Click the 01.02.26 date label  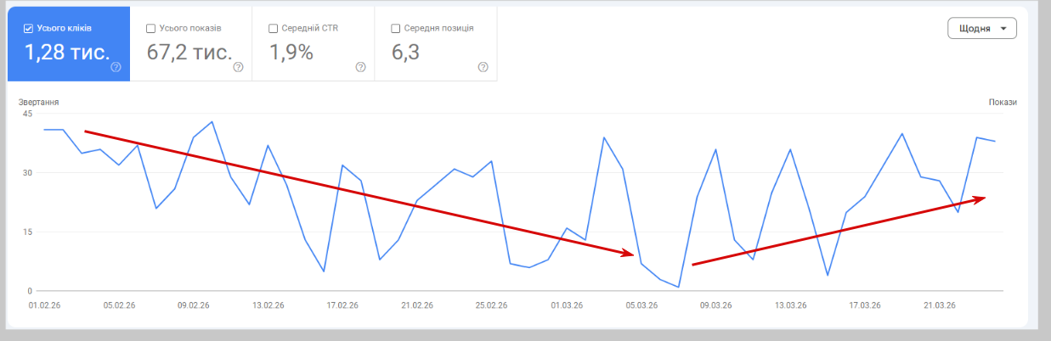click(x=44, y=305)
